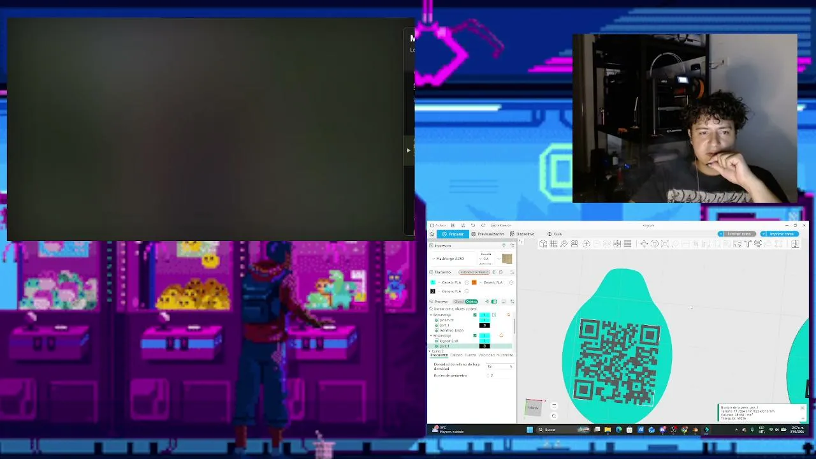Select the Text (T) tool in viewport toolbar

click(x=748, y=244)
